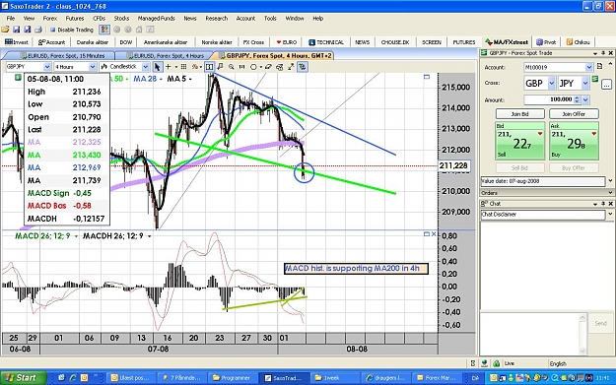Click the green chart icon above the data box
This screenshot has height=385, width=616.
coord(18,78)
